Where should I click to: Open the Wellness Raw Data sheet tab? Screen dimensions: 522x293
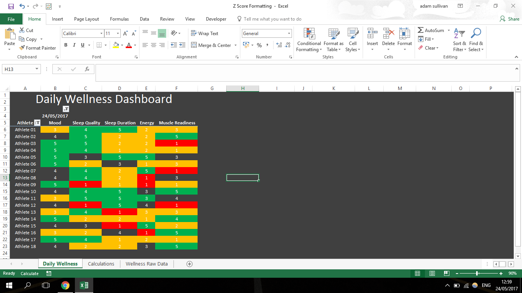(x=146, y=264)
